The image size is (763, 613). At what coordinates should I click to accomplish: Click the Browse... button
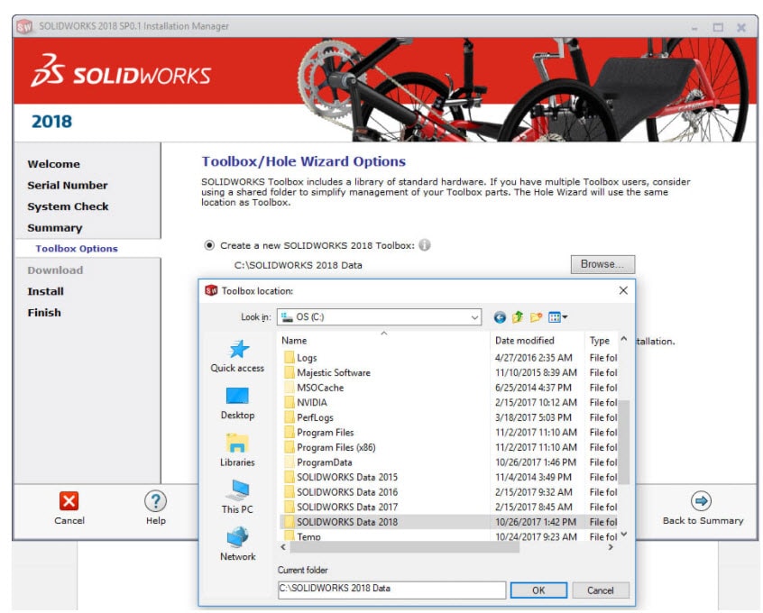click(x=602, y=265)
